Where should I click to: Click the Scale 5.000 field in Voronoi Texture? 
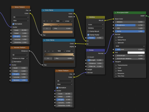[x=20, y=68]
